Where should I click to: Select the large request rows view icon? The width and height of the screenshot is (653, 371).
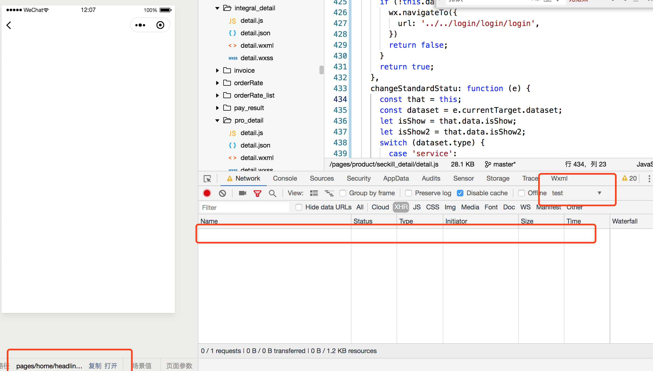tap(314, 193)
